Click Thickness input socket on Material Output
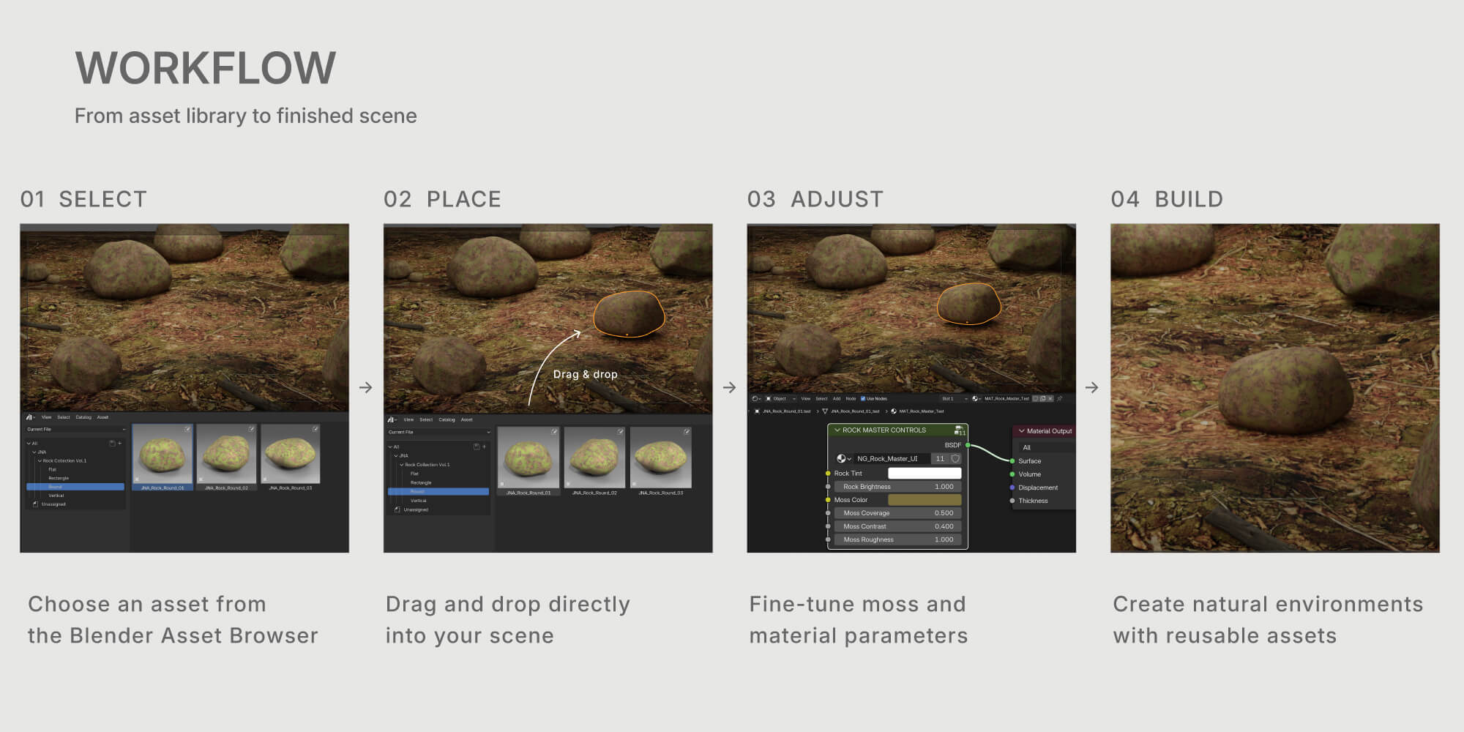Image resolution: width=1464 pixels, height=732 pixels. point(1012,501)
